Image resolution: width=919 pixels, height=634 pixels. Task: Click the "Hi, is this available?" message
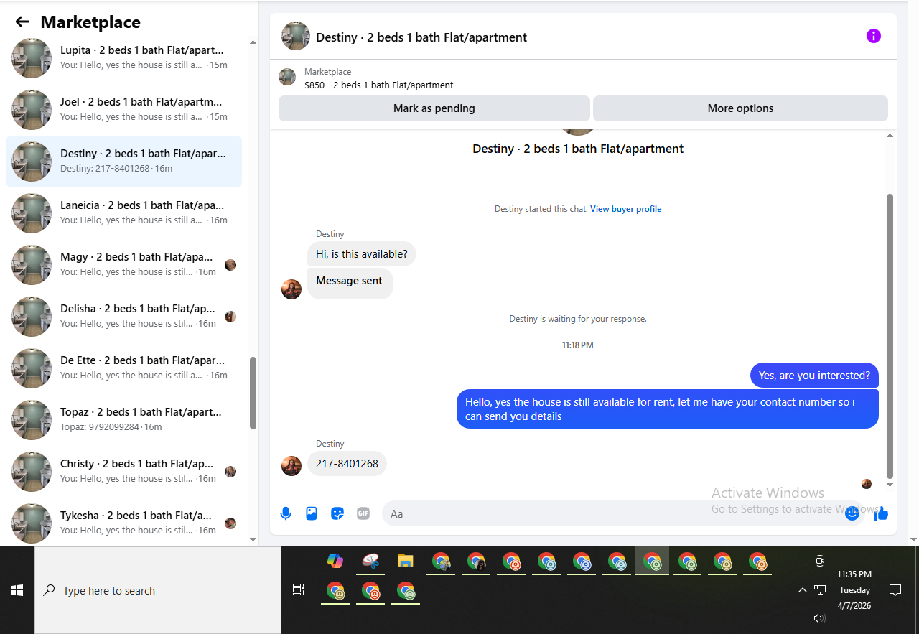362,254
